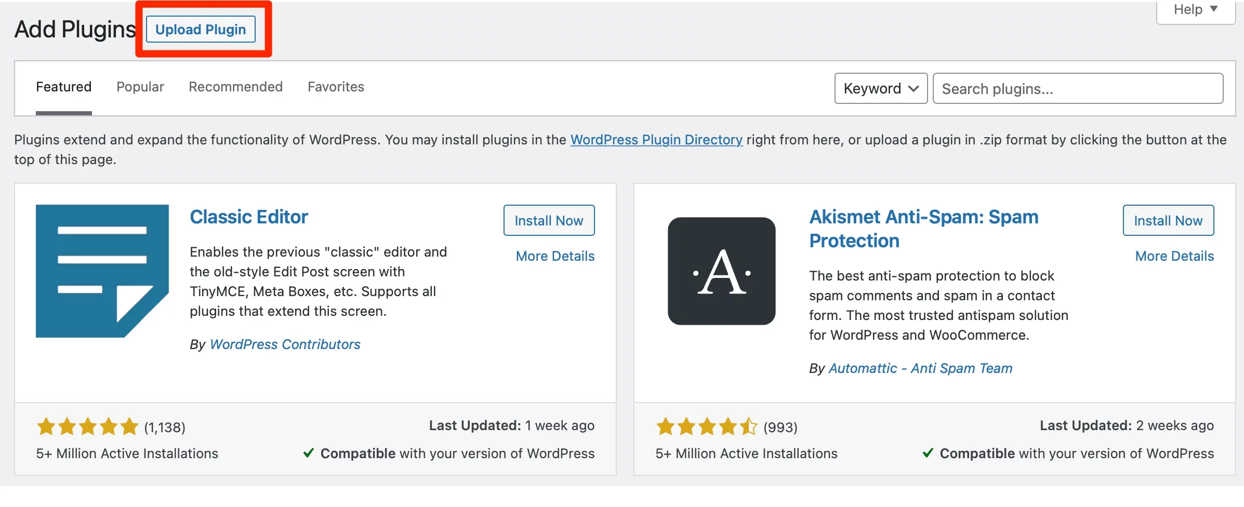This screenshot has height=507, width=1244.
Task: Click Classic Editor '5+ Million Active Installations'
Action: coord(127,453)
